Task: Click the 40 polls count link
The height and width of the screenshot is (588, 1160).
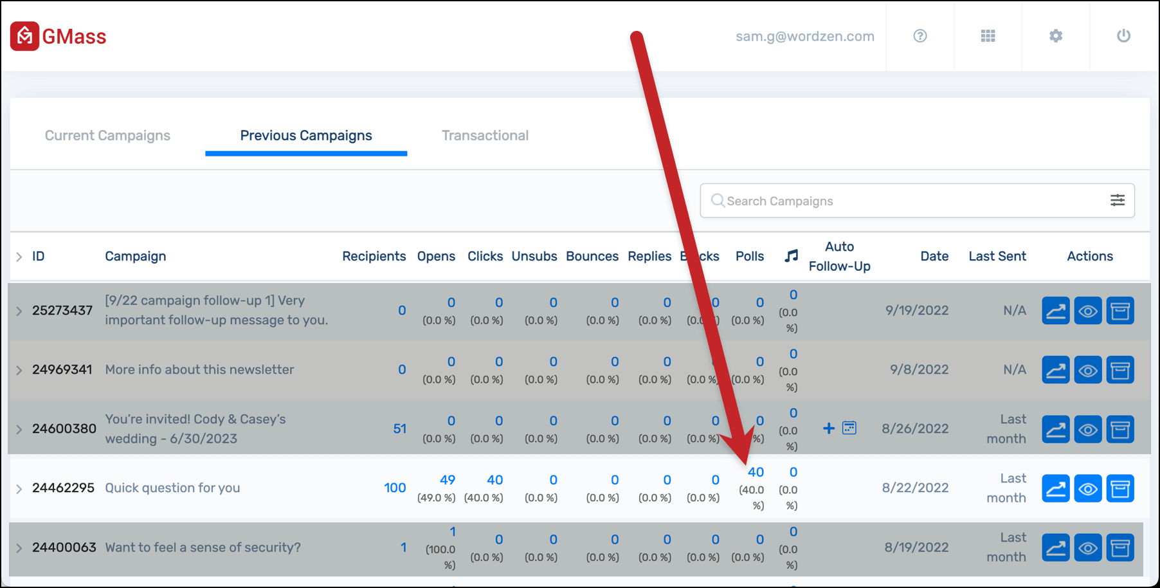Action: point(756,472)
